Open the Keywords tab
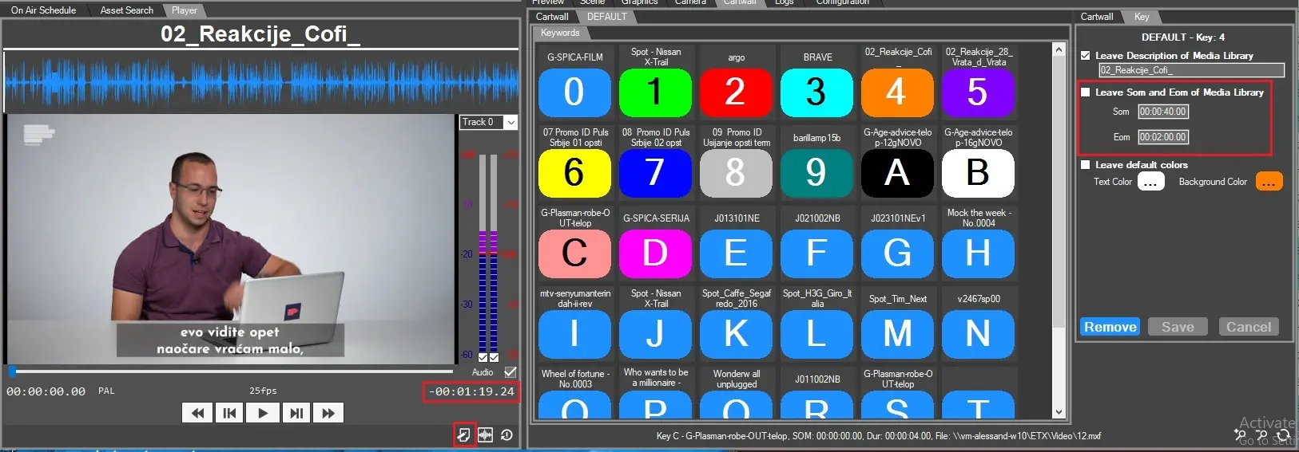This screenshot has height=452, width=1299. [x=560, y=33]
